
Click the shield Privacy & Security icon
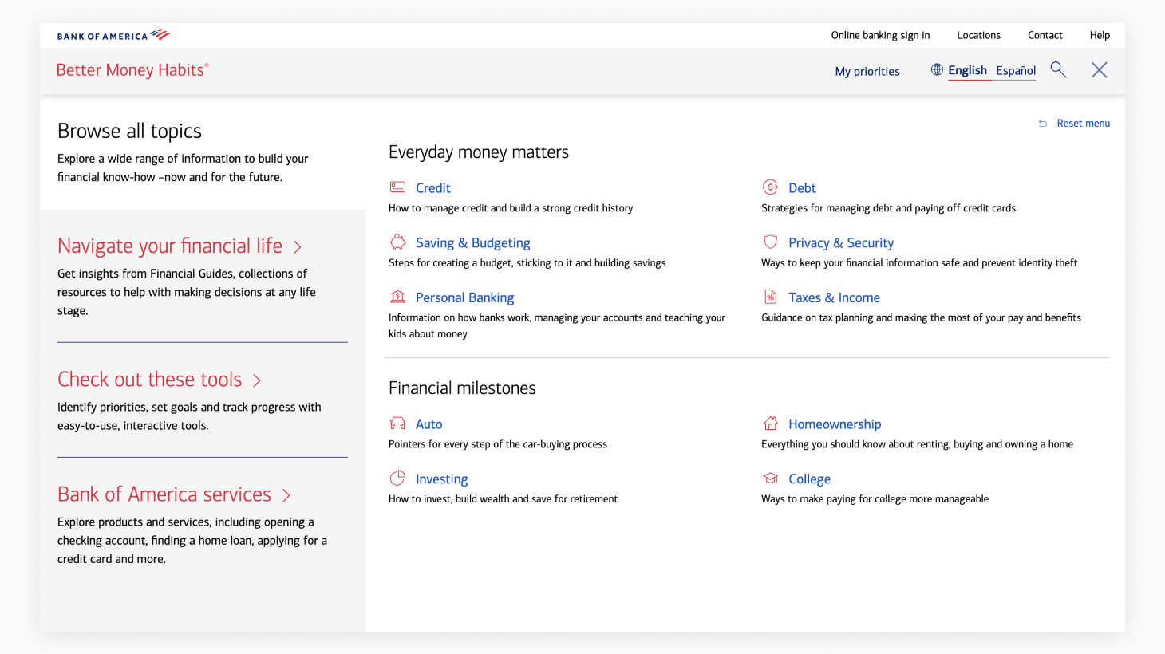(770, 242)
